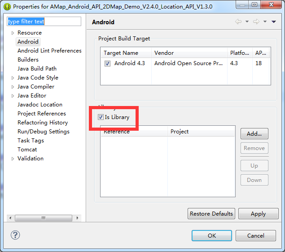Minimize the Properties dialog window
Viewport: 285px width, 252px height.
click(x=242, y=4)
